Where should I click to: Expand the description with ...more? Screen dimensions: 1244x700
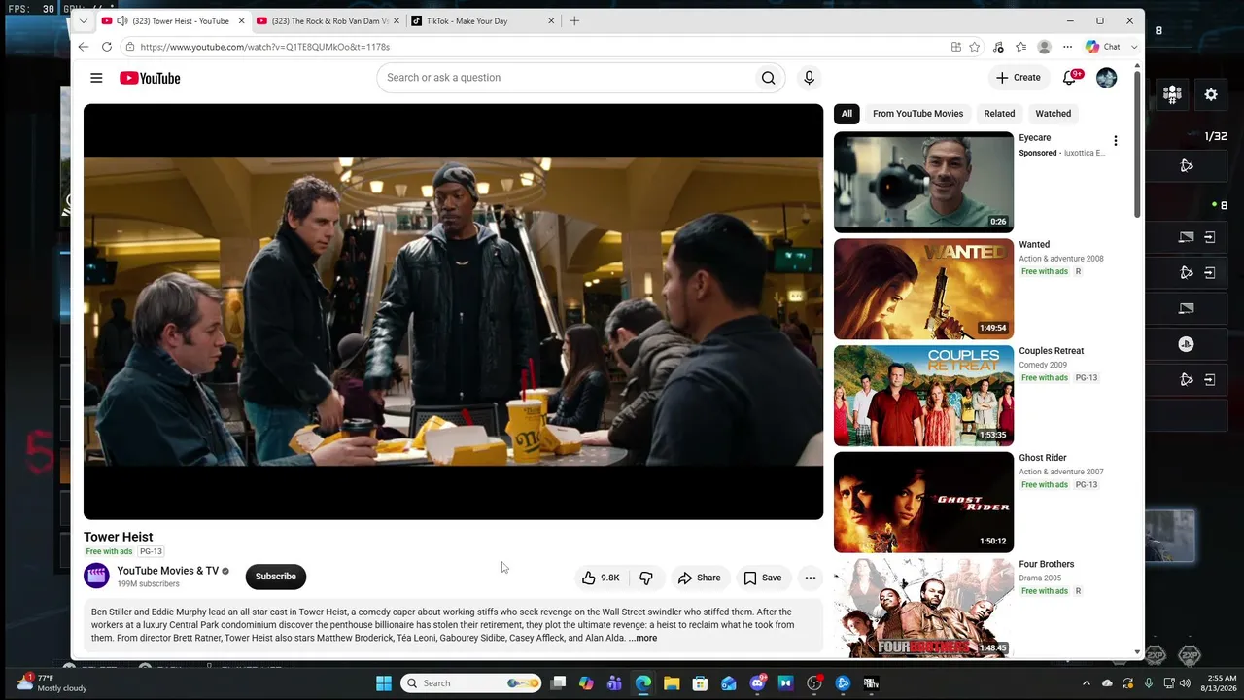[642, 638]
